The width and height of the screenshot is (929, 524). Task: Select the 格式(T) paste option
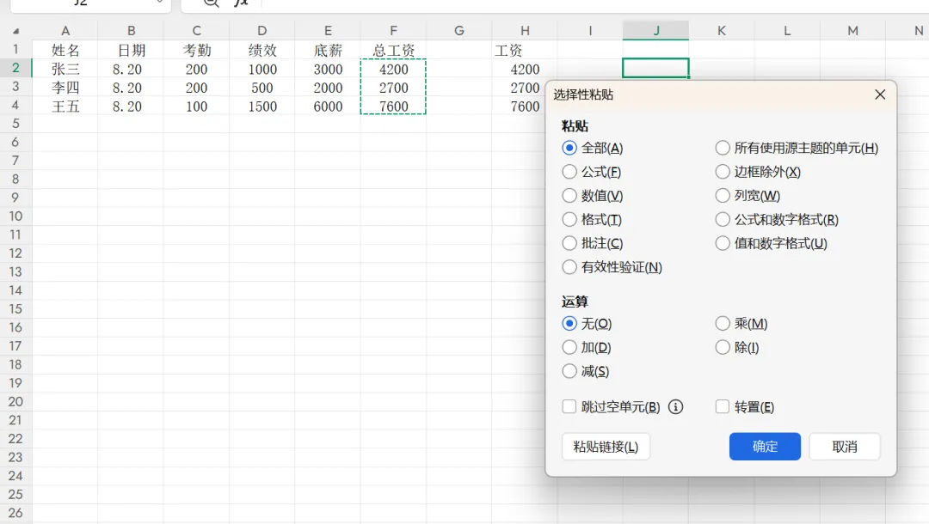click(x=569, y=219)
